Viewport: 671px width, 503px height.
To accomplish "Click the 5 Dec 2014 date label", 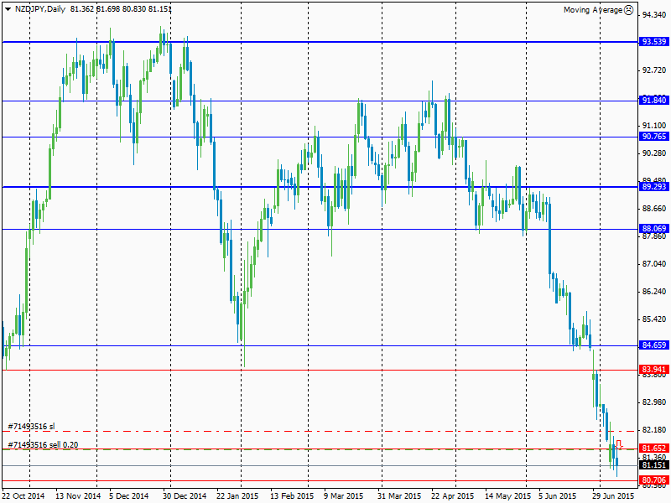I will 129,496.
